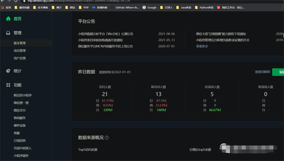The height and width of the screenshot is (161, 284).
Task: Click the address bar lock icon
Action: pyautogui.click(x=24, y=1)
